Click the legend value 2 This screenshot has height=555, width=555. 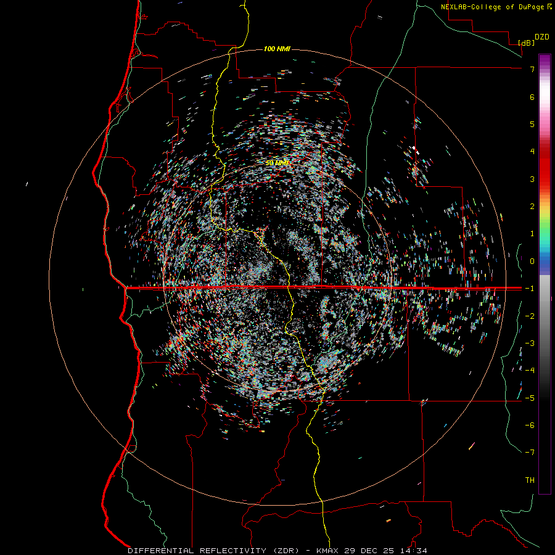(x=532, y=207)
